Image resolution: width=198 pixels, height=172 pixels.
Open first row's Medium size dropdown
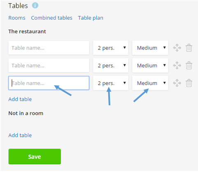click(x=150, y=48)
